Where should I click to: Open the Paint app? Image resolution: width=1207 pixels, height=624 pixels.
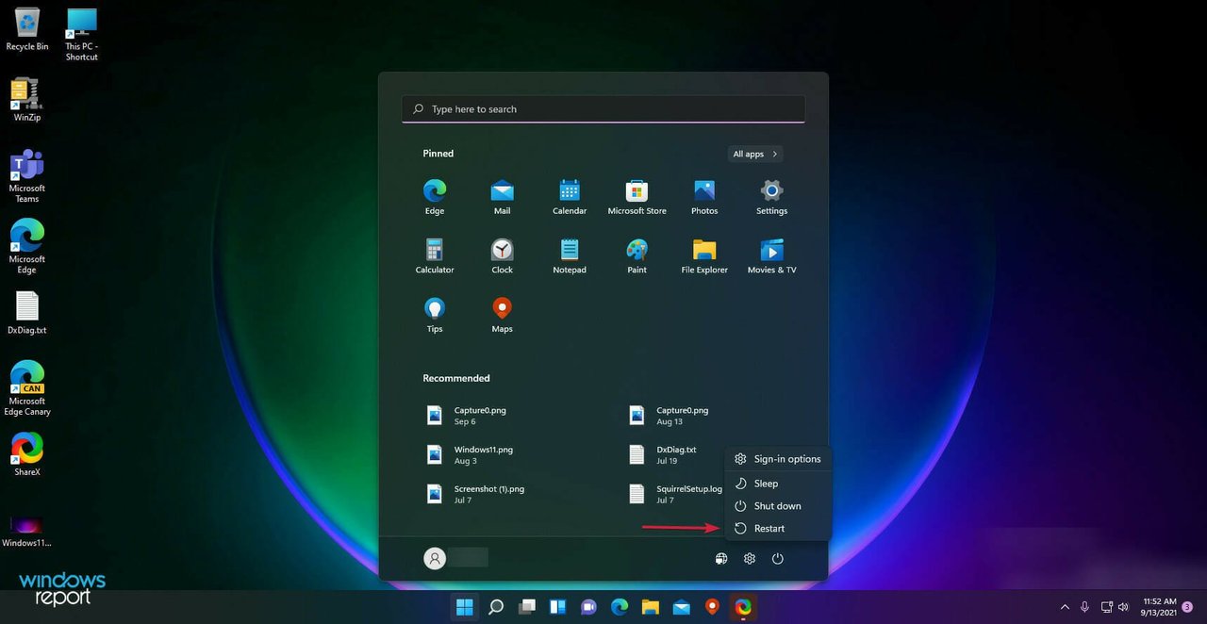pos(637,255)
